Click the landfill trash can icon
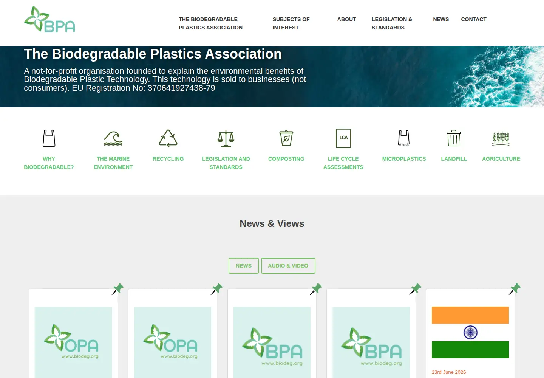The width and height of the screenshot is (544, 378). coord(454,138)
